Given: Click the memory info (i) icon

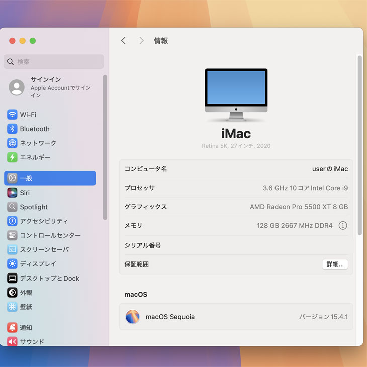Looking at the screenshot, I should (343, 226).
